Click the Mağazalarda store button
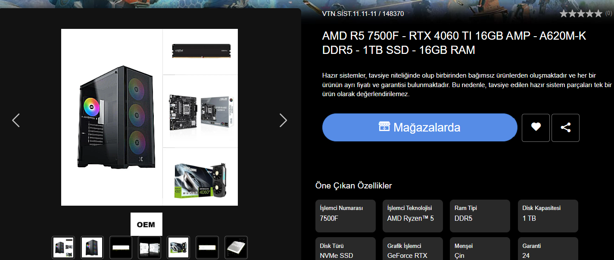This screenshot has width=614, height=260. 420,128
